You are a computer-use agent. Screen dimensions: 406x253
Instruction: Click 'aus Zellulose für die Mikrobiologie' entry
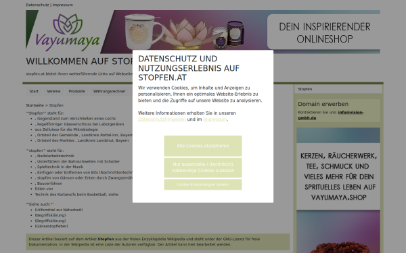pos(66,130)
